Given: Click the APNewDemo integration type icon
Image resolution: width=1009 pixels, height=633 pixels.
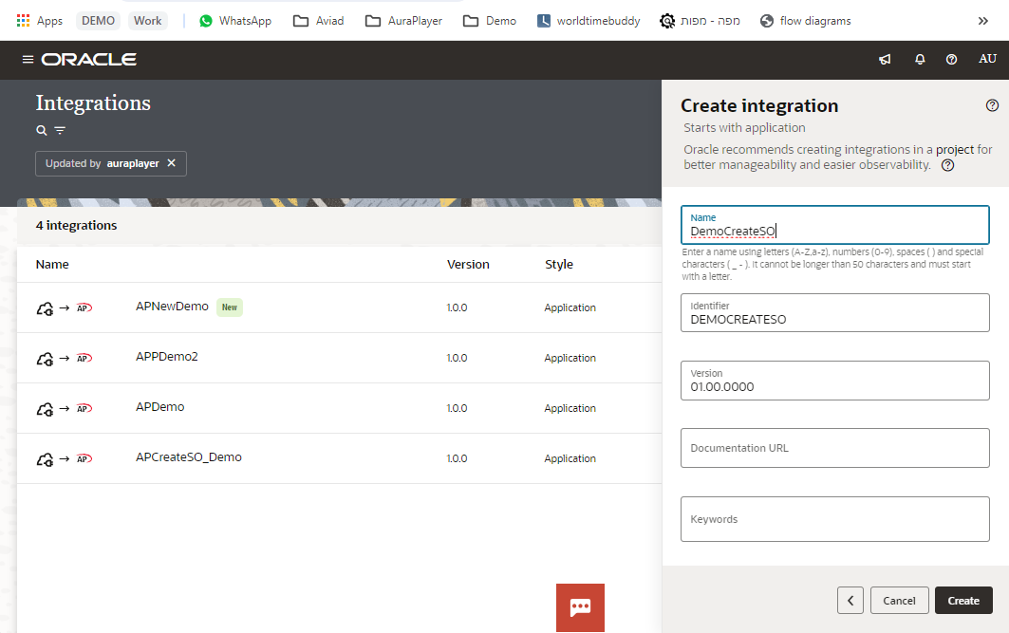Looking at the screenshot, I should coord(65,308).
